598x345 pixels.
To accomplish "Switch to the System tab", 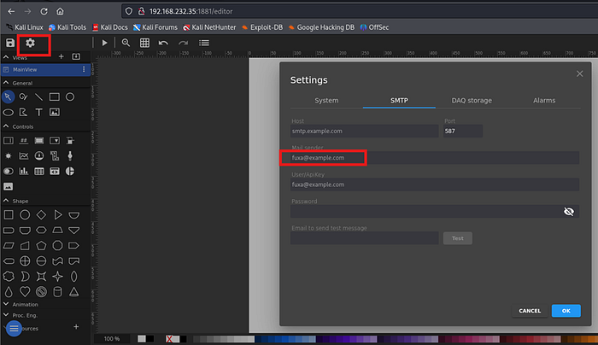I will 326,100.
